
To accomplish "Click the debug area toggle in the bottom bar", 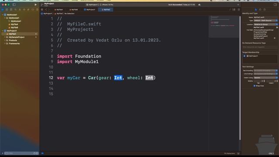I will click(x=238, y=154).
